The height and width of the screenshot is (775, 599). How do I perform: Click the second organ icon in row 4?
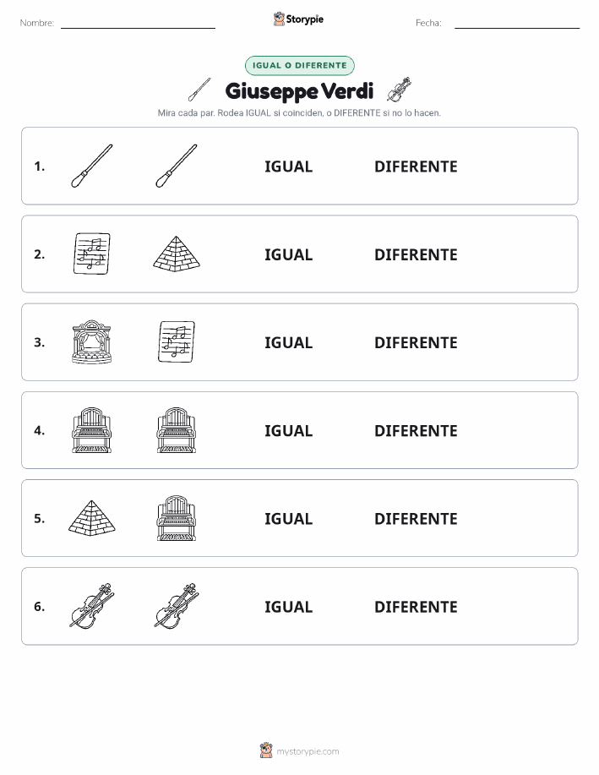coord(177,430)
